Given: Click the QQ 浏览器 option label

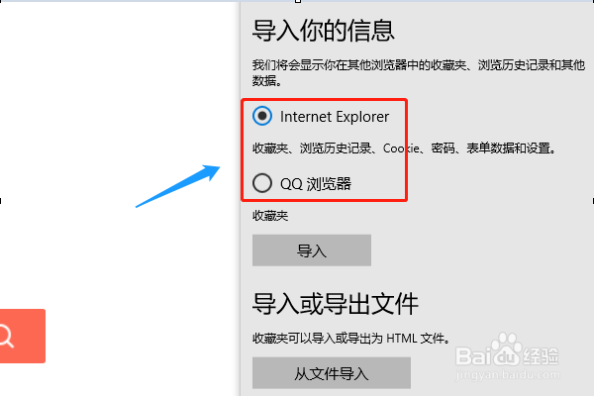Looking at the screenshot, I should pos(316,184).
